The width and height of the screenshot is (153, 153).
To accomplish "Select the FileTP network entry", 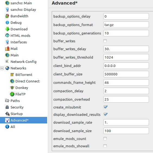I will tap(21, 94).
